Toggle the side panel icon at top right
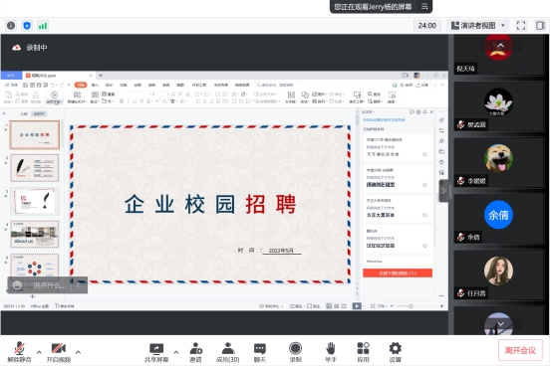 [540, 25]
